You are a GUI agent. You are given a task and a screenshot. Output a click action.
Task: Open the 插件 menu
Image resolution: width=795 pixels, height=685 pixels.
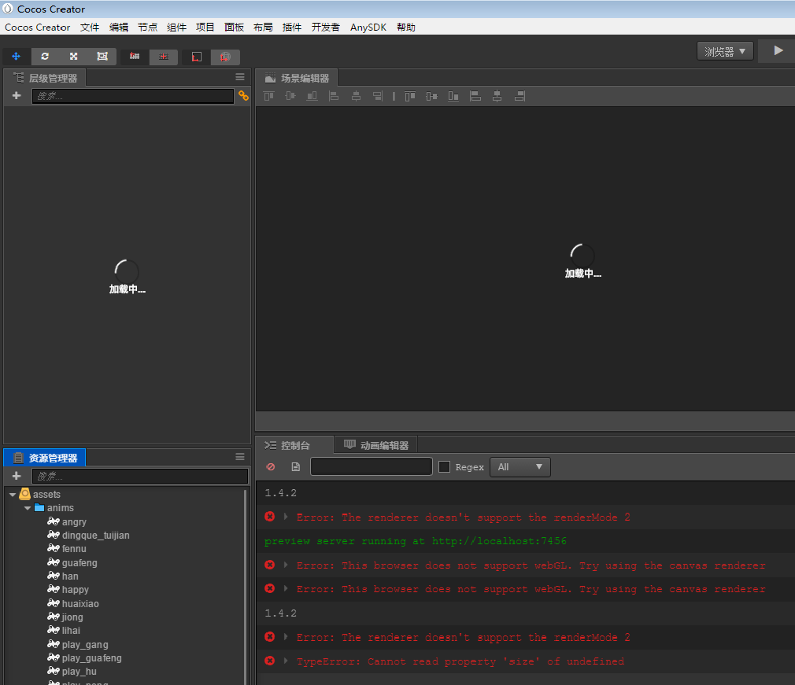point(291,28)
